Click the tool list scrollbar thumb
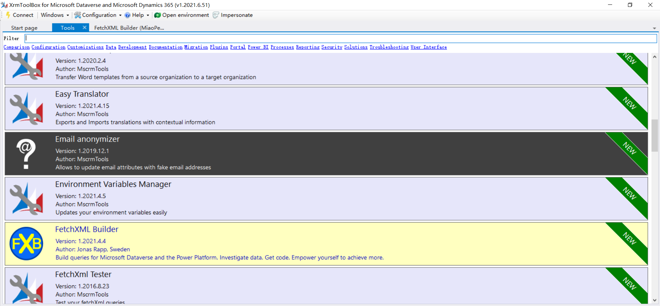 (x=654, y=135)
